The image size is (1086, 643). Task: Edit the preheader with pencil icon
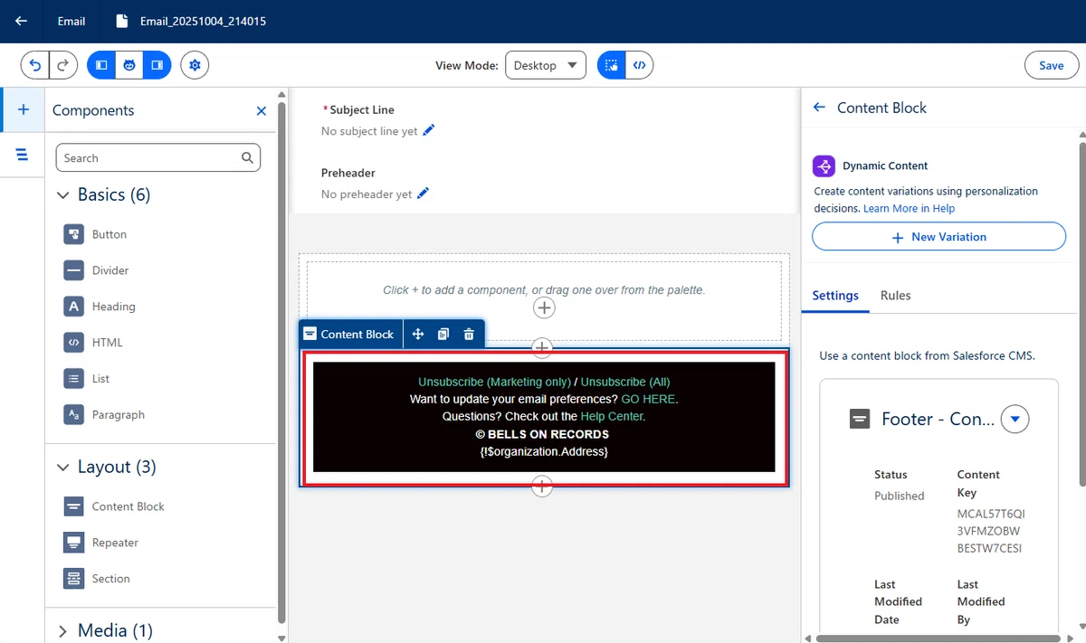[423, 193]
